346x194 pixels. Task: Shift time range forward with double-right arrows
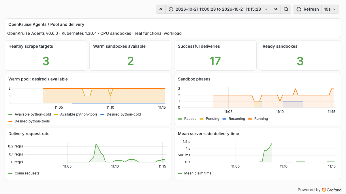tap(276, 9)
